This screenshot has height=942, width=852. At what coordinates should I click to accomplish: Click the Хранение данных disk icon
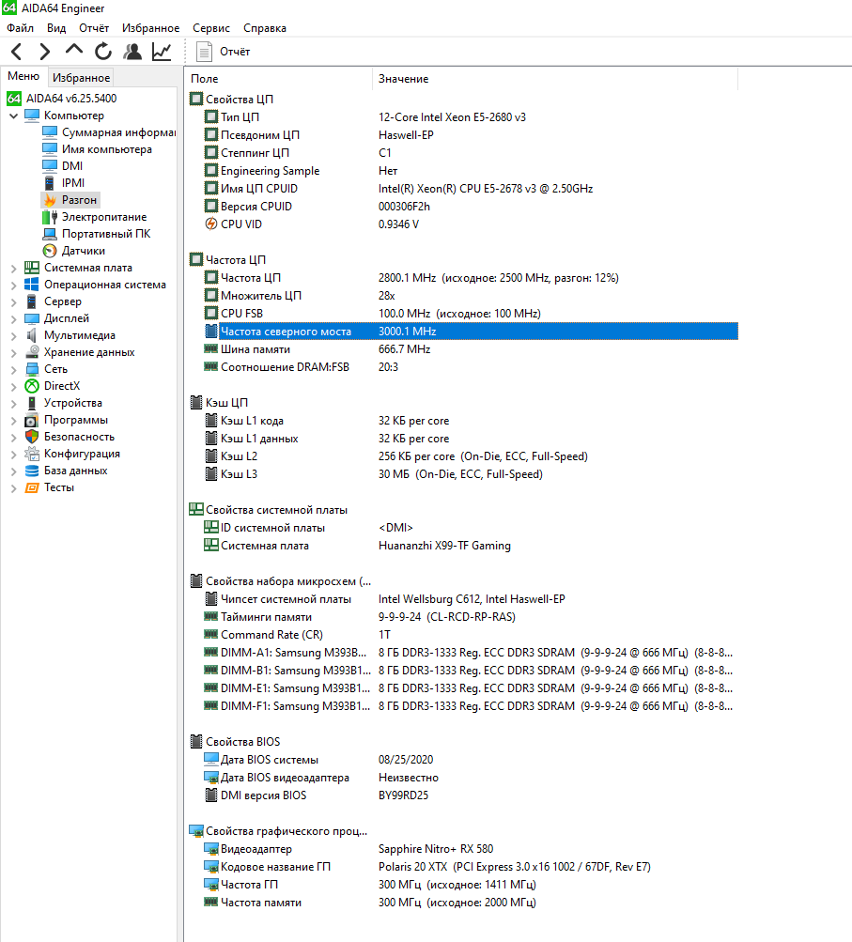32,352
